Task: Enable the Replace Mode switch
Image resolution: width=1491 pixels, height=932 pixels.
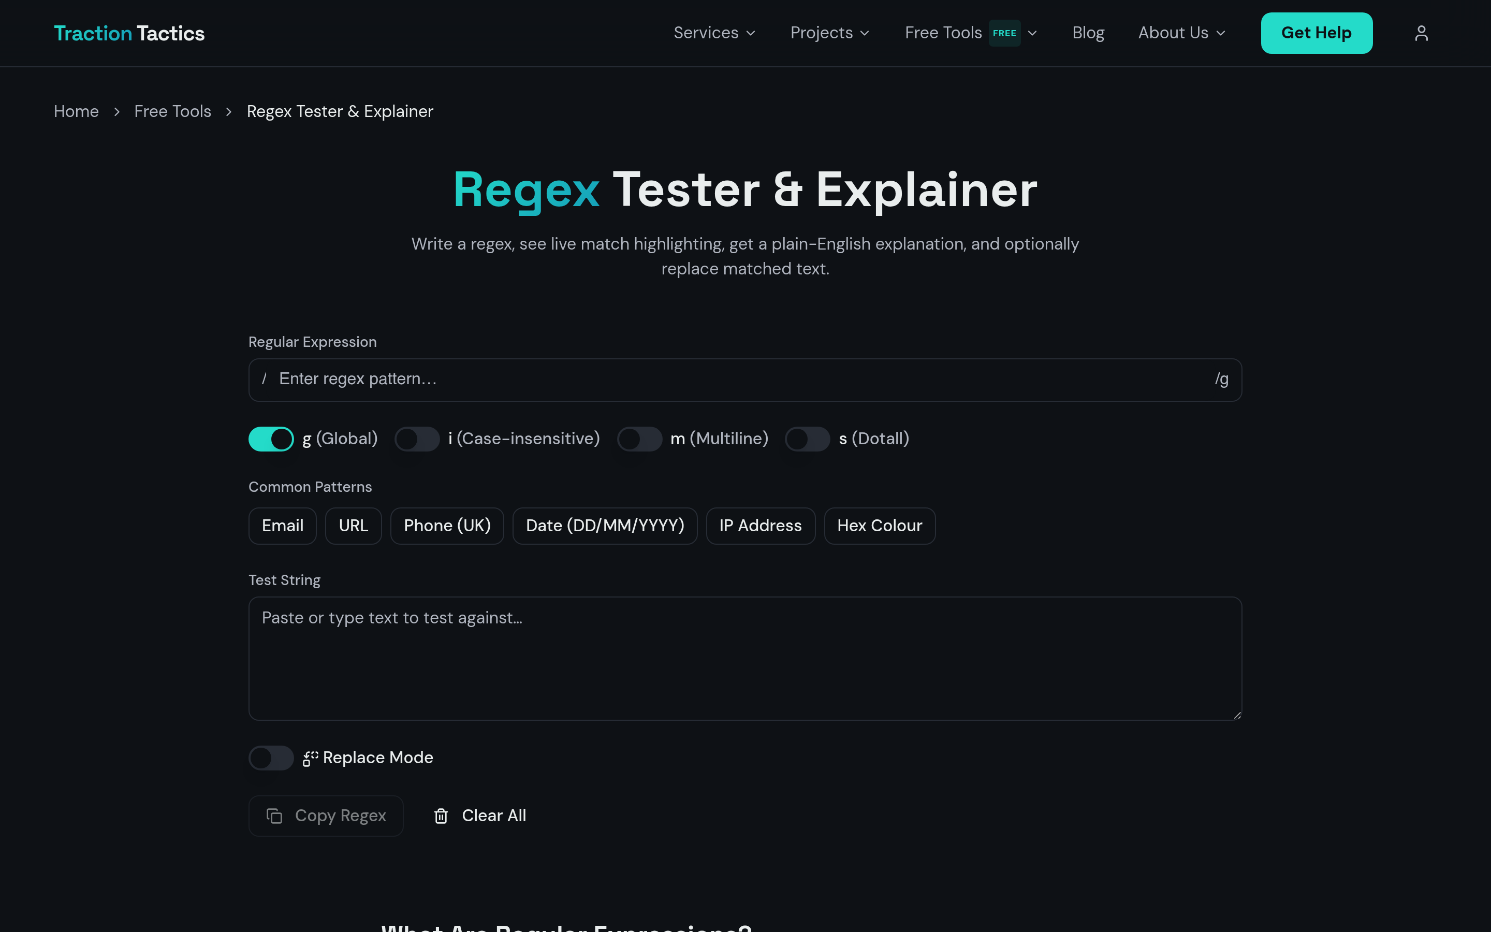Action: click(271, 758)
